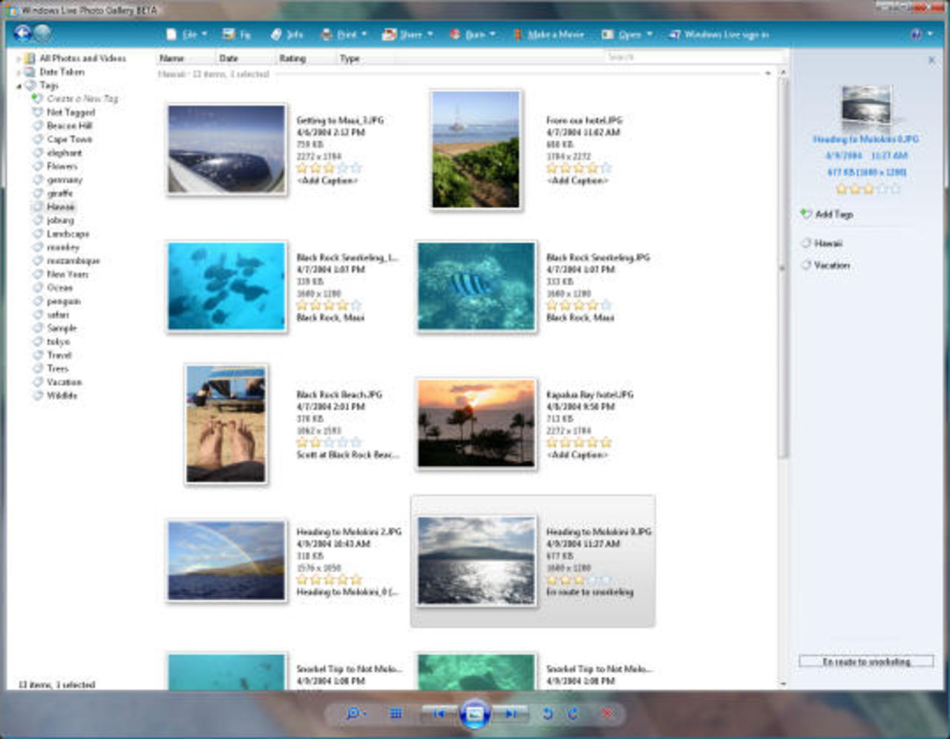Go to the next photo
Viewport: 950px width, 739px height.
pyautogui.click(x=511, y=714)
